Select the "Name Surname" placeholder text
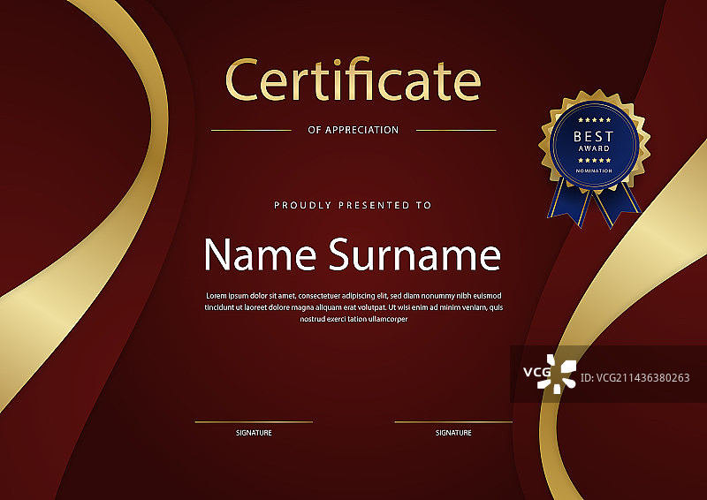 352,254
